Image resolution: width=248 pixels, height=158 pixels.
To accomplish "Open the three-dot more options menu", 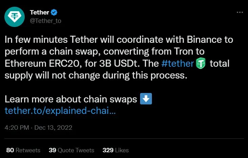I will point(240,12).
